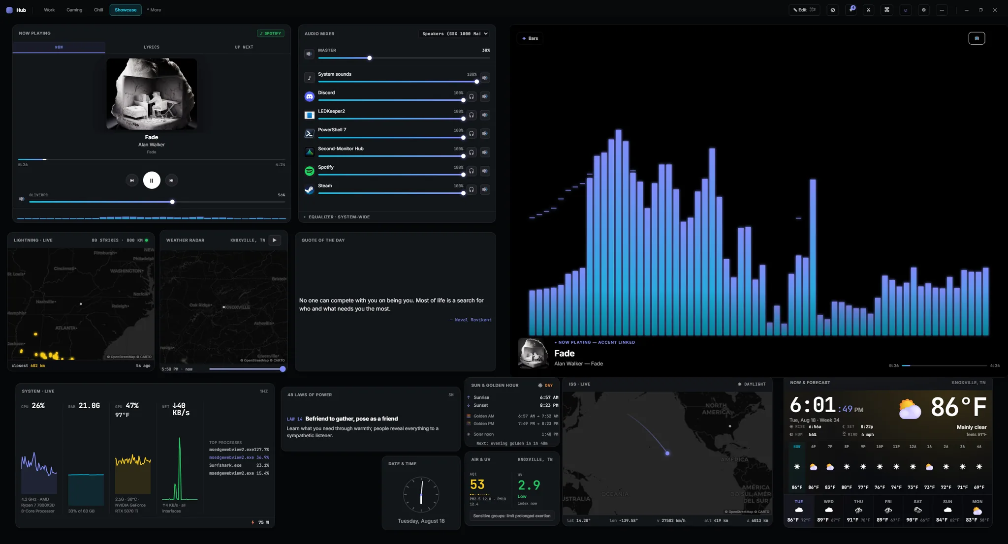
Task: Go to the previous track
Action: tap(131, 180)
